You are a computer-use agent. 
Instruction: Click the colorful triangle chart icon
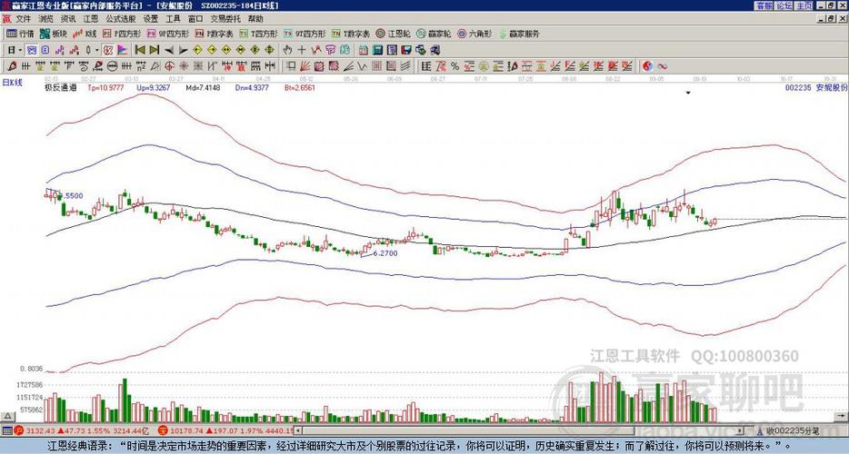pos(123,50)
